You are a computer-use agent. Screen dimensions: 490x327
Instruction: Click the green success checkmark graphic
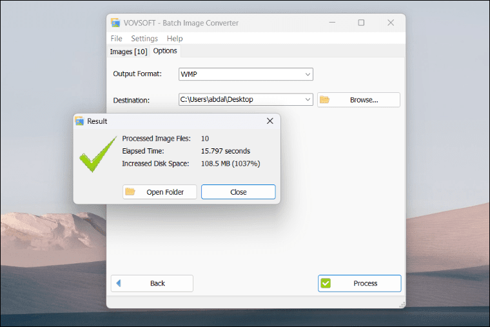tap(98, 154)
